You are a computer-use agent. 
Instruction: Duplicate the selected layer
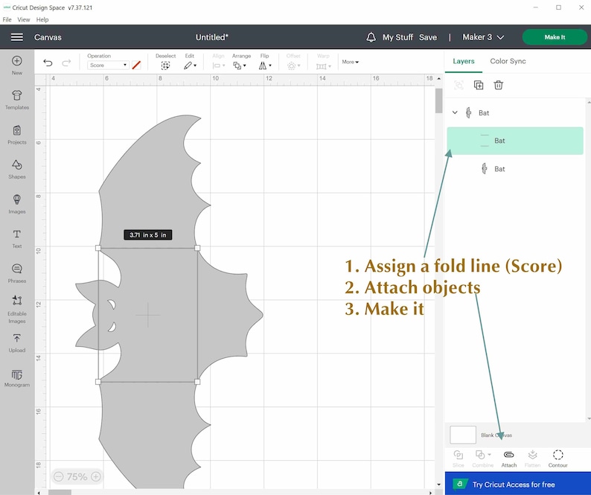point(479,85)
